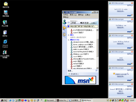The image size is (136, 102).
Task: Click the 开始 Start button
Action: (x=4, y=100)
